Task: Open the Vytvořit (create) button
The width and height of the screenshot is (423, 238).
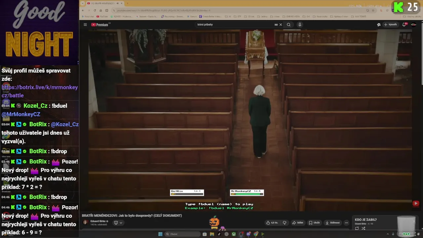Action: coord(390,24)
